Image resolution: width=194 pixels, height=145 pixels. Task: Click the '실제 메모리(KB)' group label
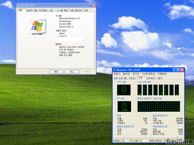tap(160, 116)
